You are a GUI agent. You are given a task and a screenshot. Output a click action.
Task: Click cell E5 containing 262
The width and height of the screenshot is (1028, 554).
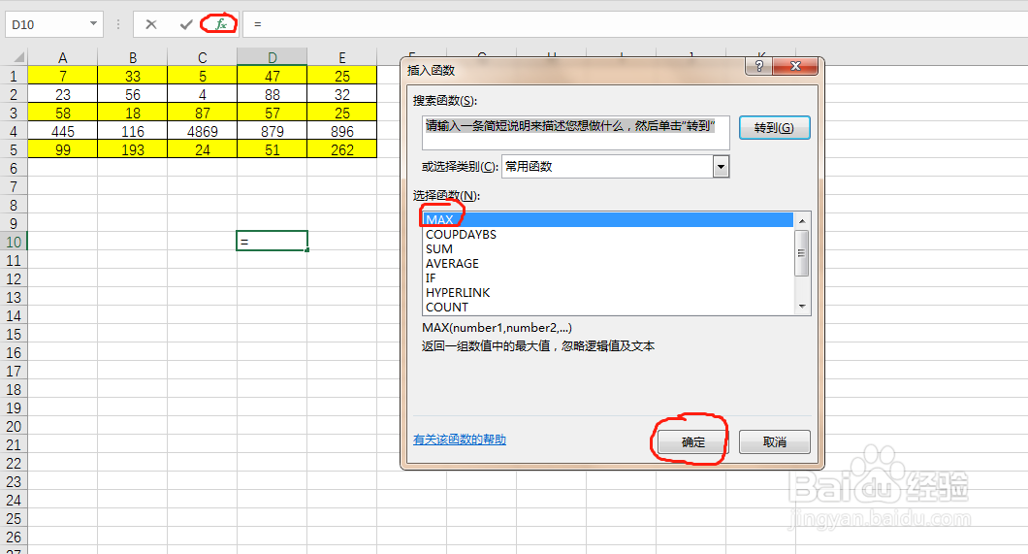(x=342, y=148)
